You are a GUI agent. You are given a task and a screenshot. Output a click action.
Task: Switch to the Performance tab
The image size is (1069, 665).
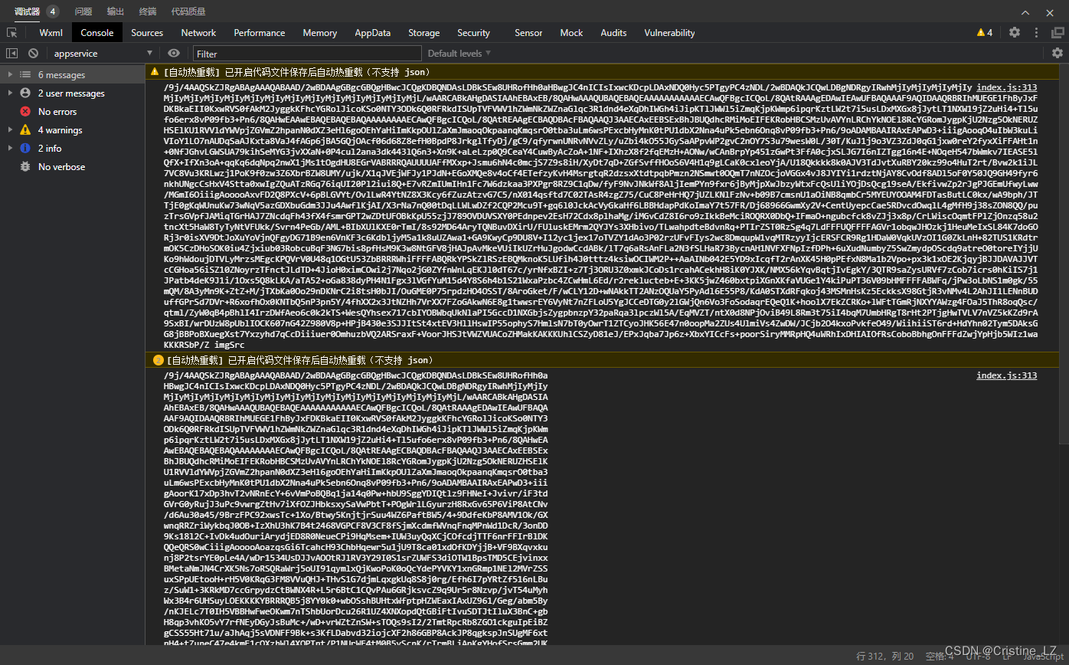click(260, 33)
